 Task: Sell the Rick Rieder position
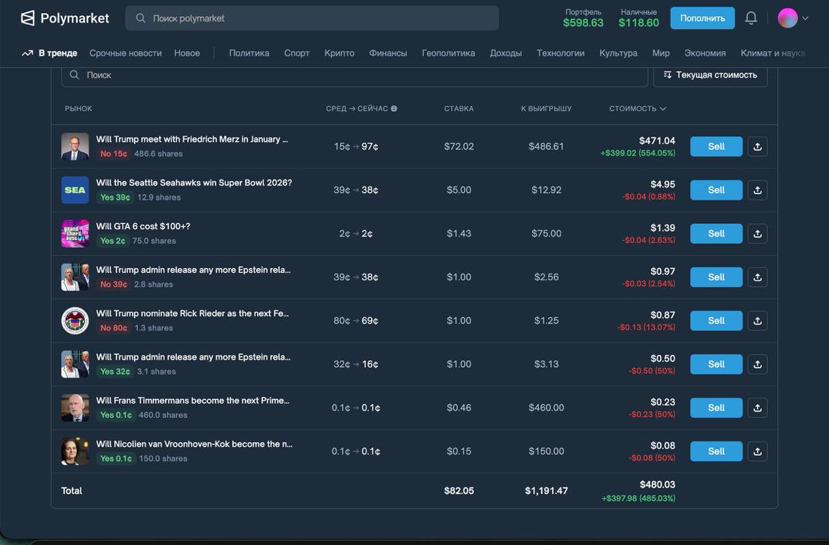point(716,321)
